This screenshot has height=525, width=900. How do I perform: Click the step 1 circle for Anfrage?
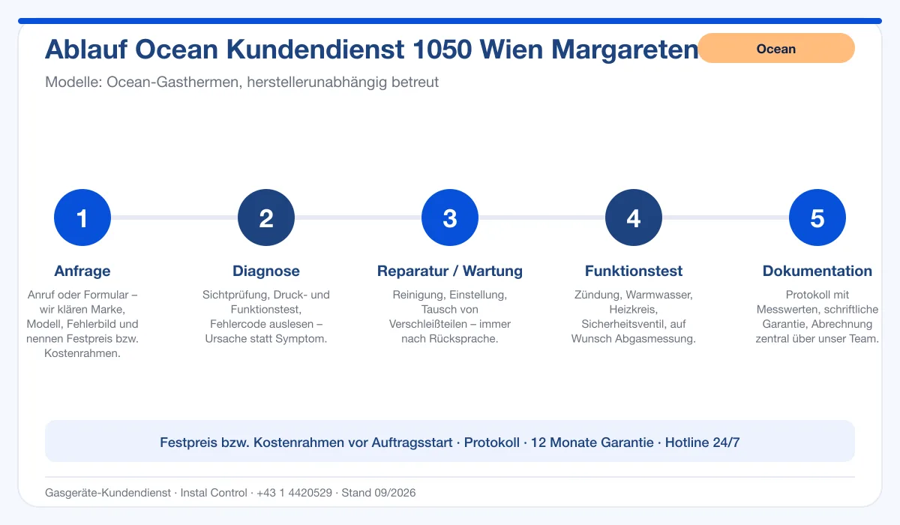tap(82, 218)
